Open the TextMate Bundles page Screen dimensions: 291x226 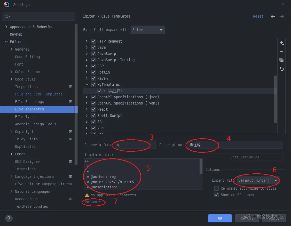click(31, 207)
